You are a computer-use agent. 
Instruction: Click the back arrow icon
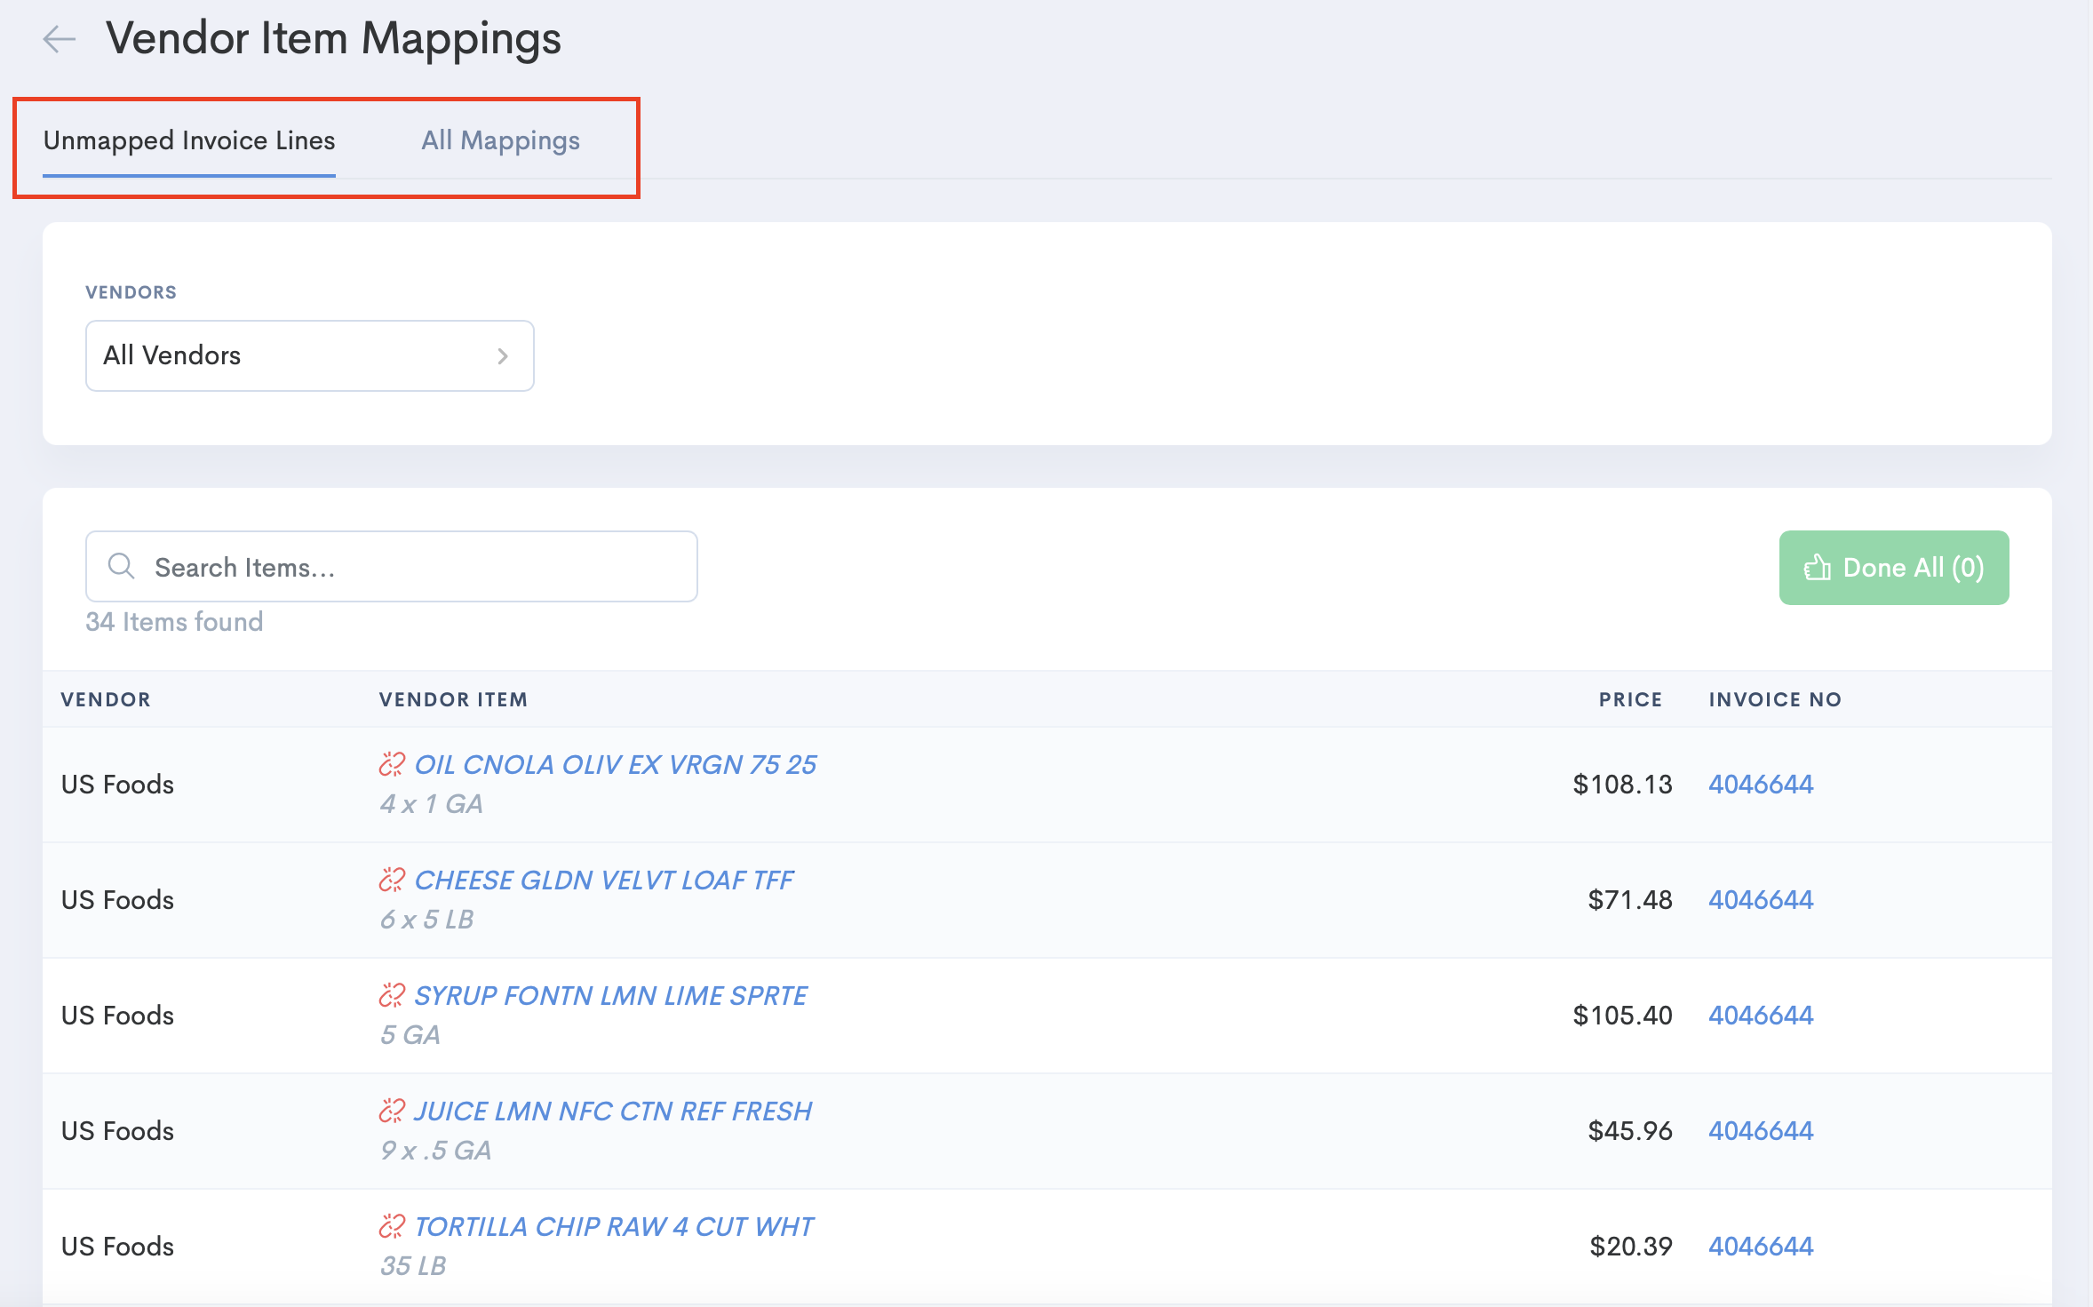click(60, 39)
